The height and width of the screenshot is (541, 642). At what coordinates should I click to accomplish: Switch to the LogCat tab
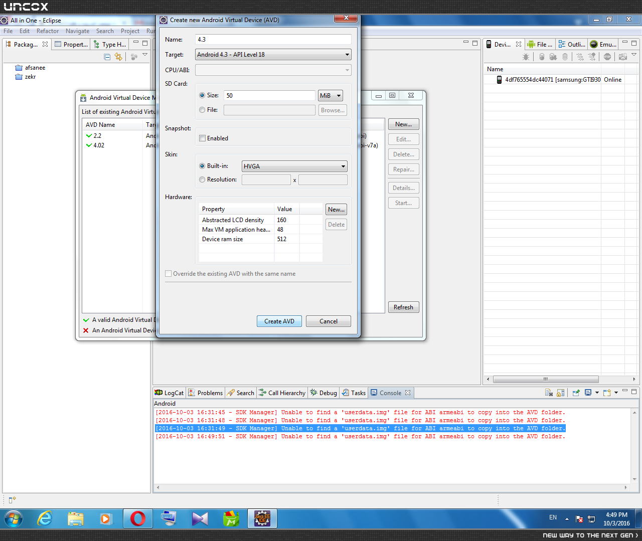169,393
